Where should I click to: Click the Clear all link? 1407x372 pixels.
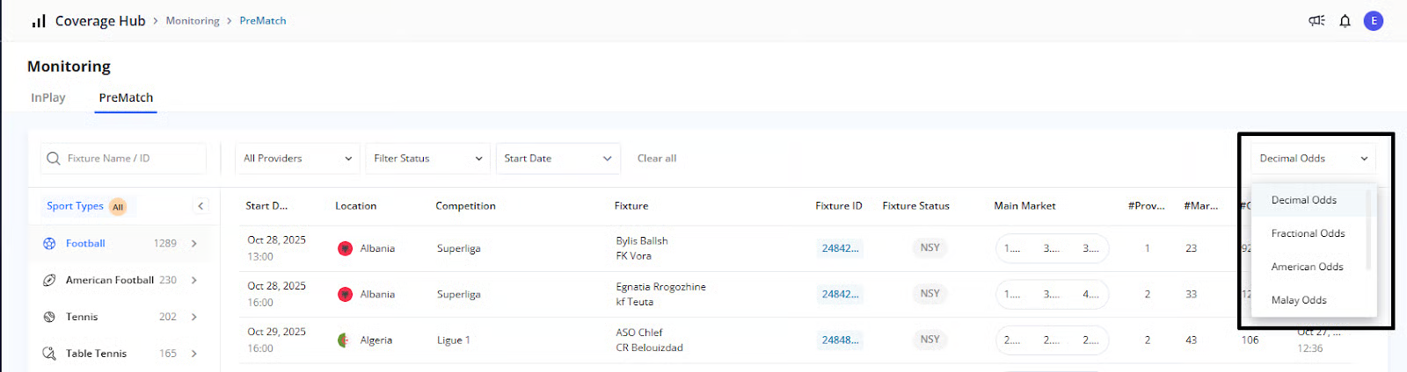point(656,159)
